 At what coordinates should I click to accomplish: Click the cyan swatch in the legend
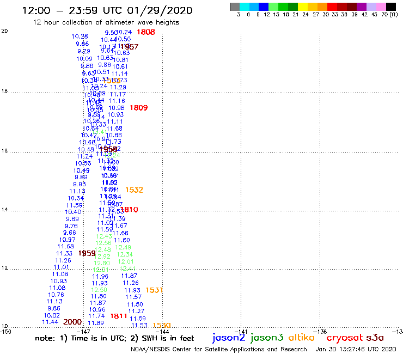tap(244, 7)
